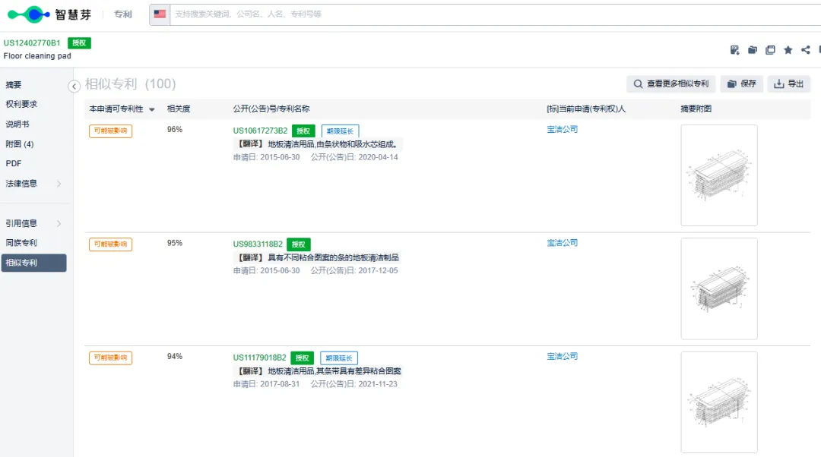
Task: Click the star favorite icon
Action: point(788,50)
